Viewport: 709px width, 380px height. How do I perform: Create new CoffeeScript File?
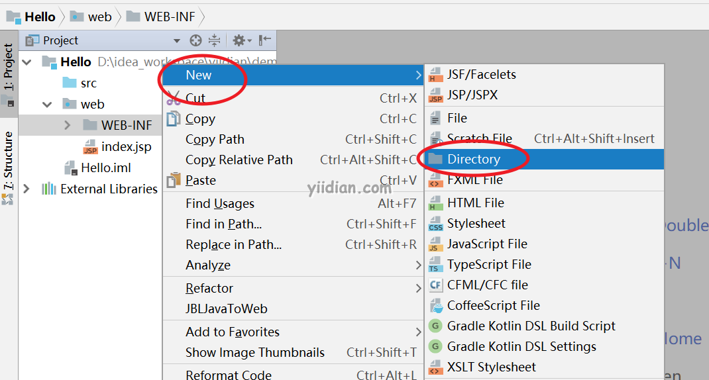545,306
